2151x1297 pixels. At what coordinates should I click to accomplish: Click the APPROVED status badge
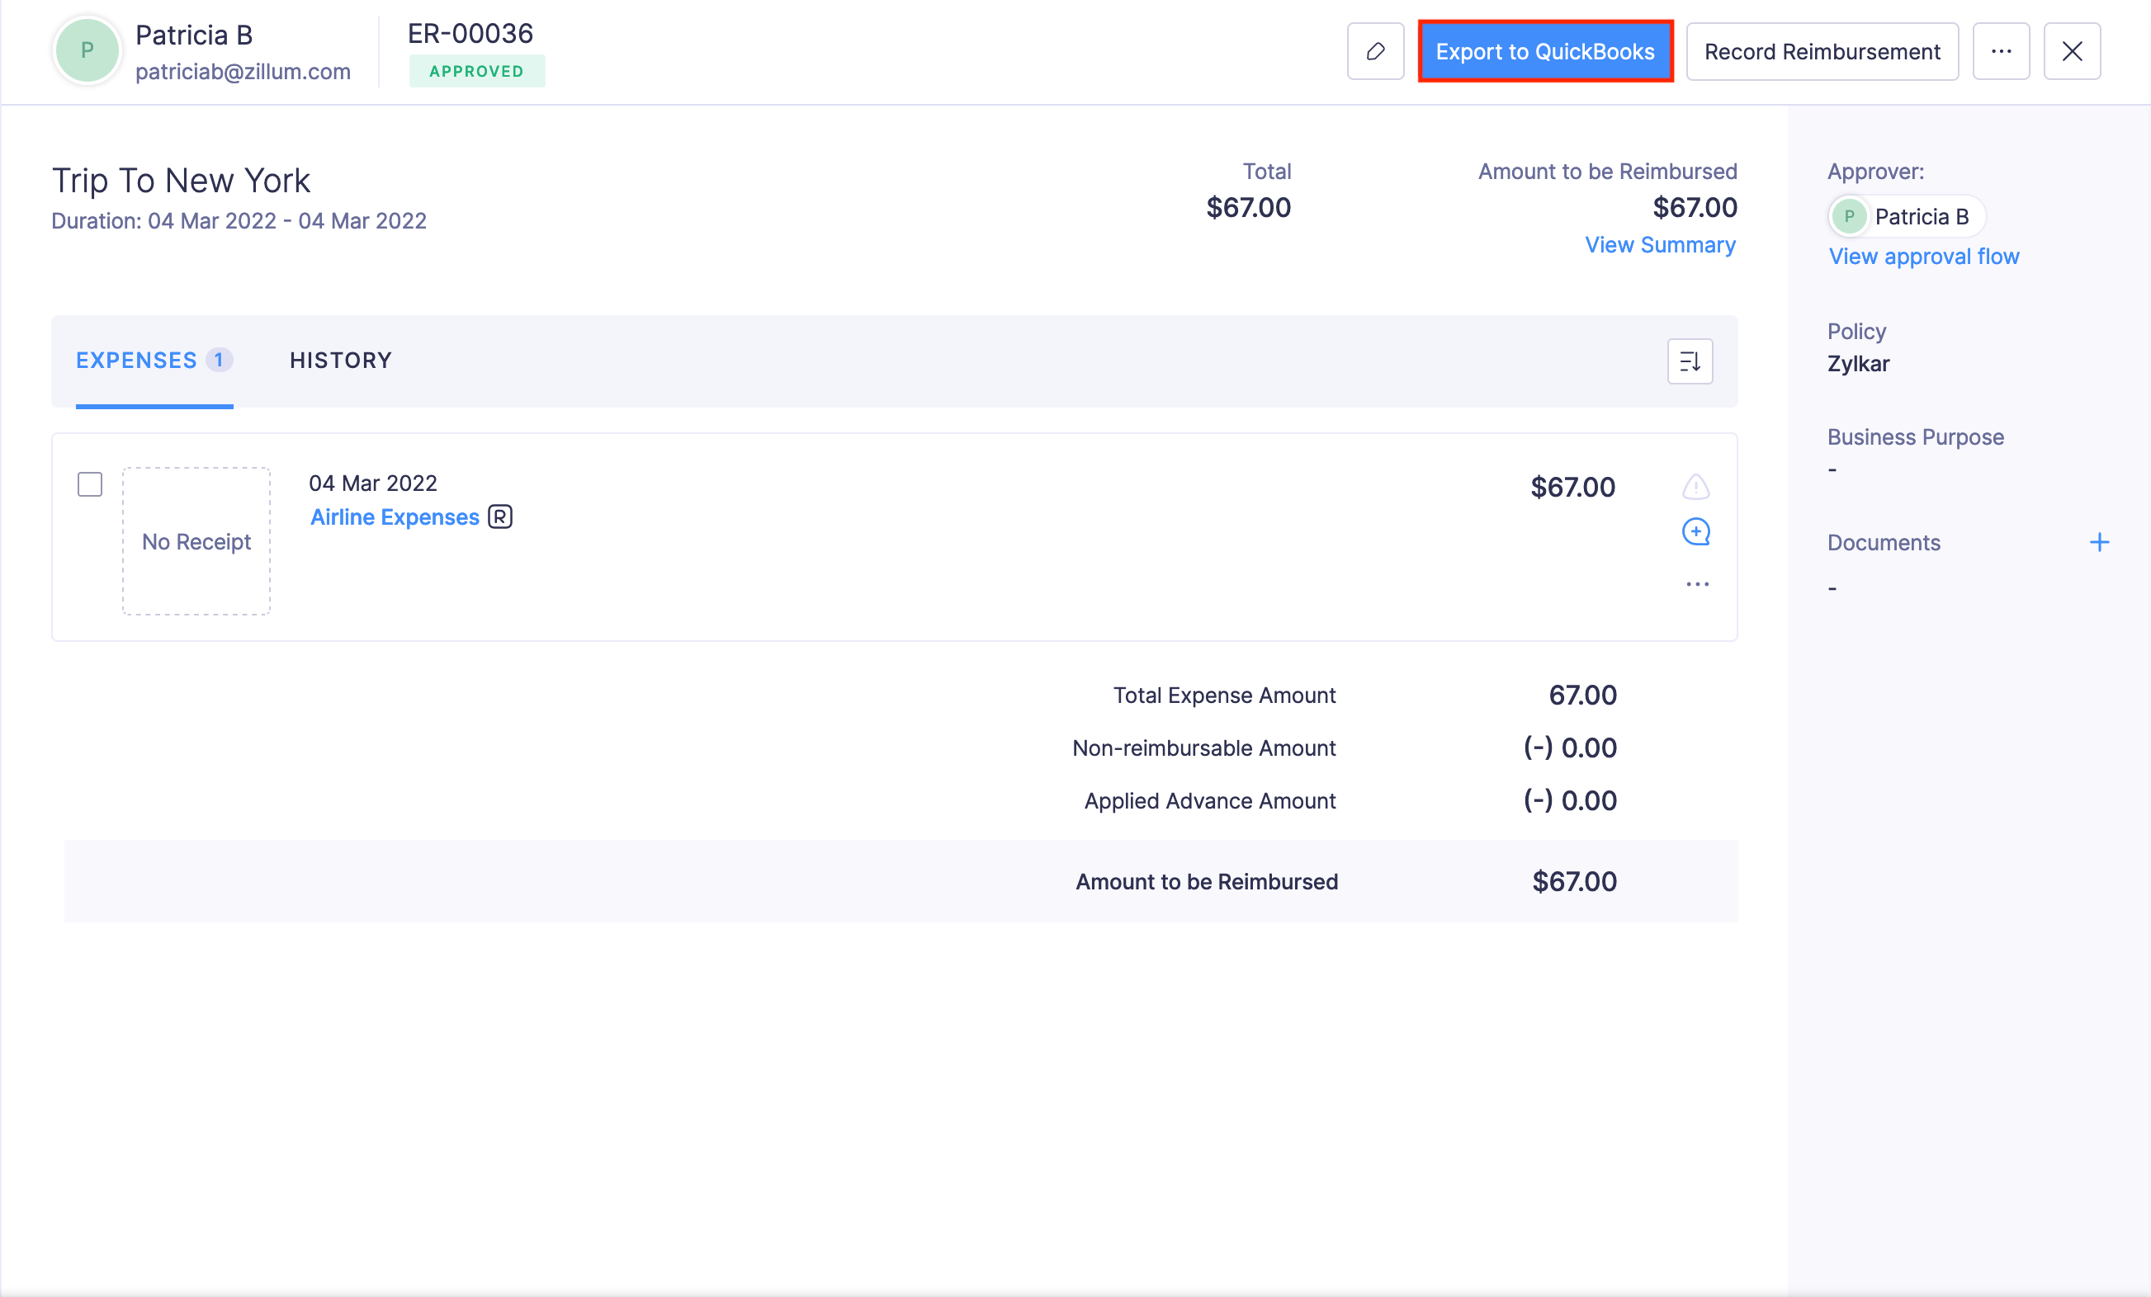[x=478, y=71]
